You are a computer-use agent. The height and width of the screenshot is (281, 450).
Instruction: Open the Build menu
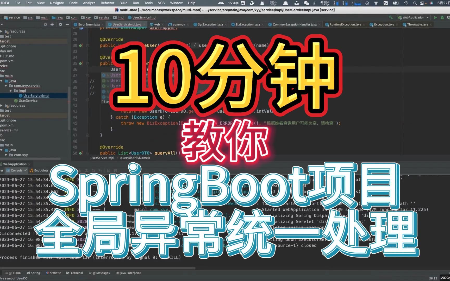123,3
